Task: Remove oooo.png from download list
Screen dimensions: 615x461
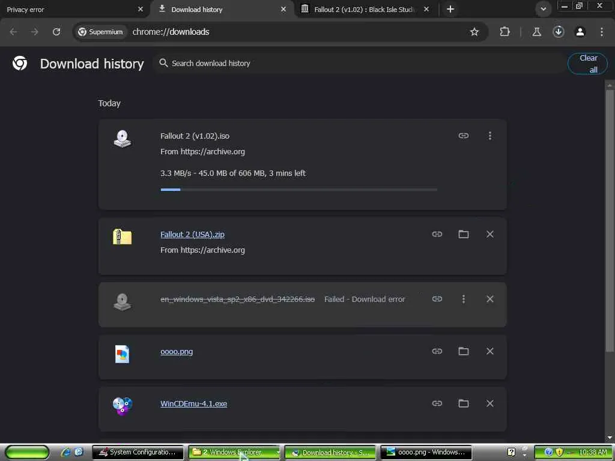Action: 490,351
